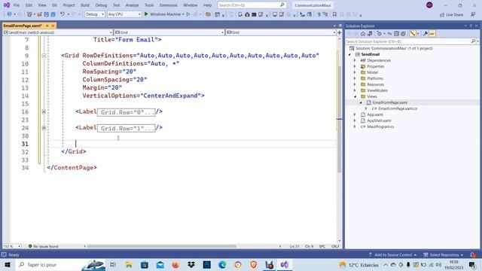Click the main Search (Ctrl+Q) box
The height and width of the screenshot is (271, 482).
pos(252,5)
